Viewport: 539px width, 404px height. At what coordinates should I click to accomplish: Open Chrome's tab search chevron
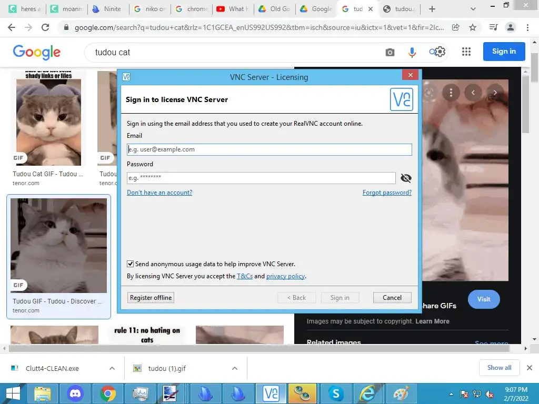473,9
